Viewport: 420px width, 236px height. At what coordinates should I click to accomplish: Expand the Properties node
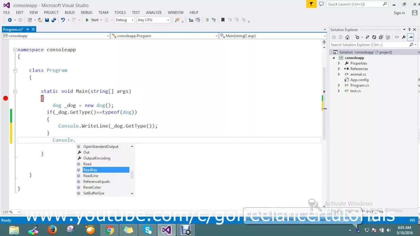(x=339, y=63)
